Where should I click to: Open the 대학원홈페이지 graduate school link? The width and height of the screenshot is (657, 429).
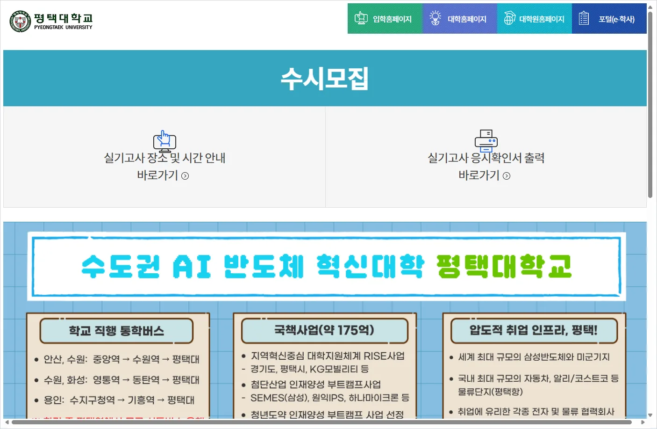point(535,19)
